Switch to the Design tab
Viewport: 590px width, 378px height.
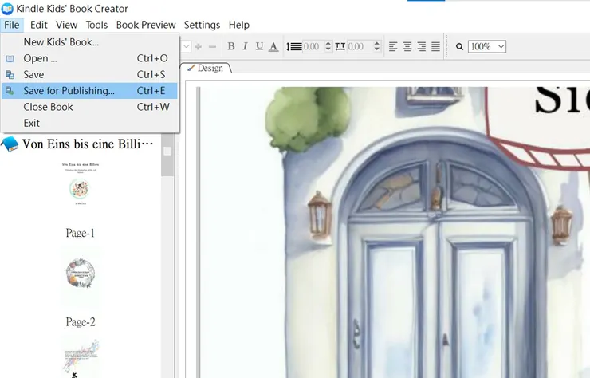[x=206, y=68]
